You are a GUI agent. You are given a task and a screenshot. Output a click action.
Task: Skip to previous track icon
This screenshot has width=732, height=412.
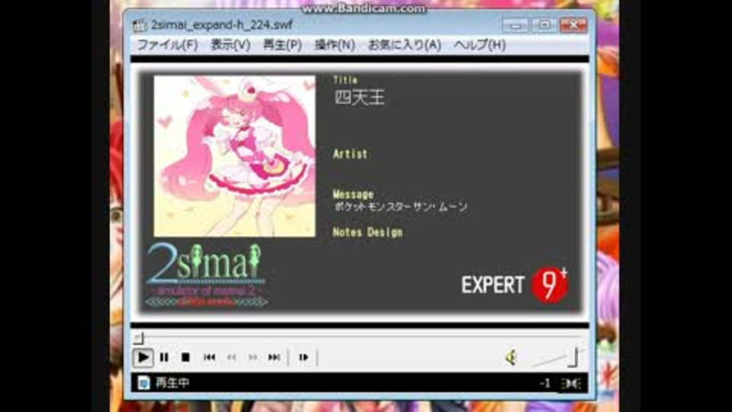[x=210, y=357]
